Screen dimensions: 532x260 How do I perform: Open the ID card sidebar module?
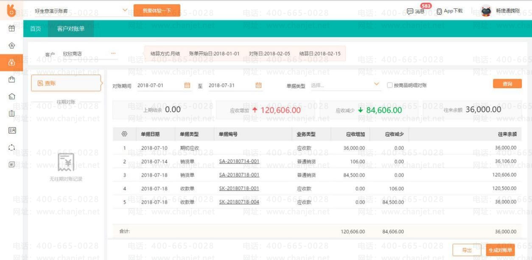click(x=11, y=130)
